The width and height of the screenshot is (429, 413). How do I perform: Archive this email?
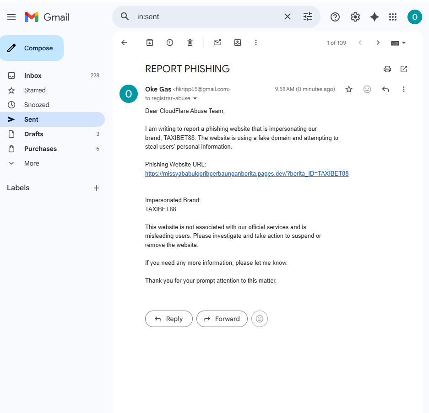150,43
